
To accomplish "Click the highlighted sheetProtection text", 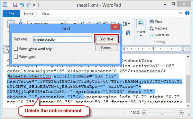I will pyautogui.click(x=30, y=76).
